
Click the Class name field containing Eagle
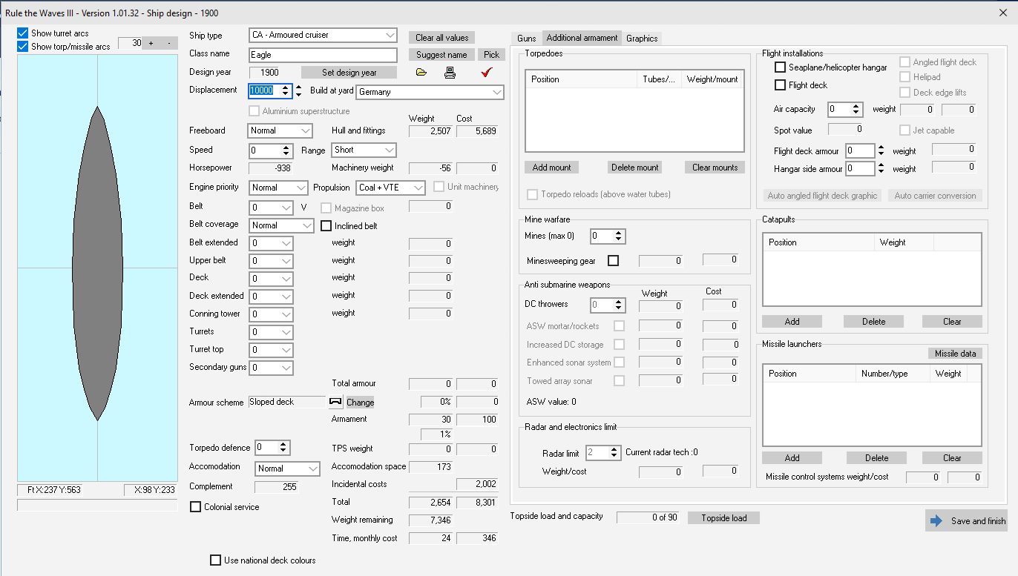tap(324, 55)
